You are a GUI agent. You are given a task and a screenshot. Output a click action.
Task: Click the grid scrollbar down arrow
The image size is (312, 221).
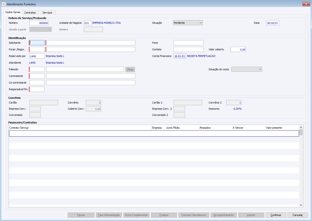coord(301,205)
